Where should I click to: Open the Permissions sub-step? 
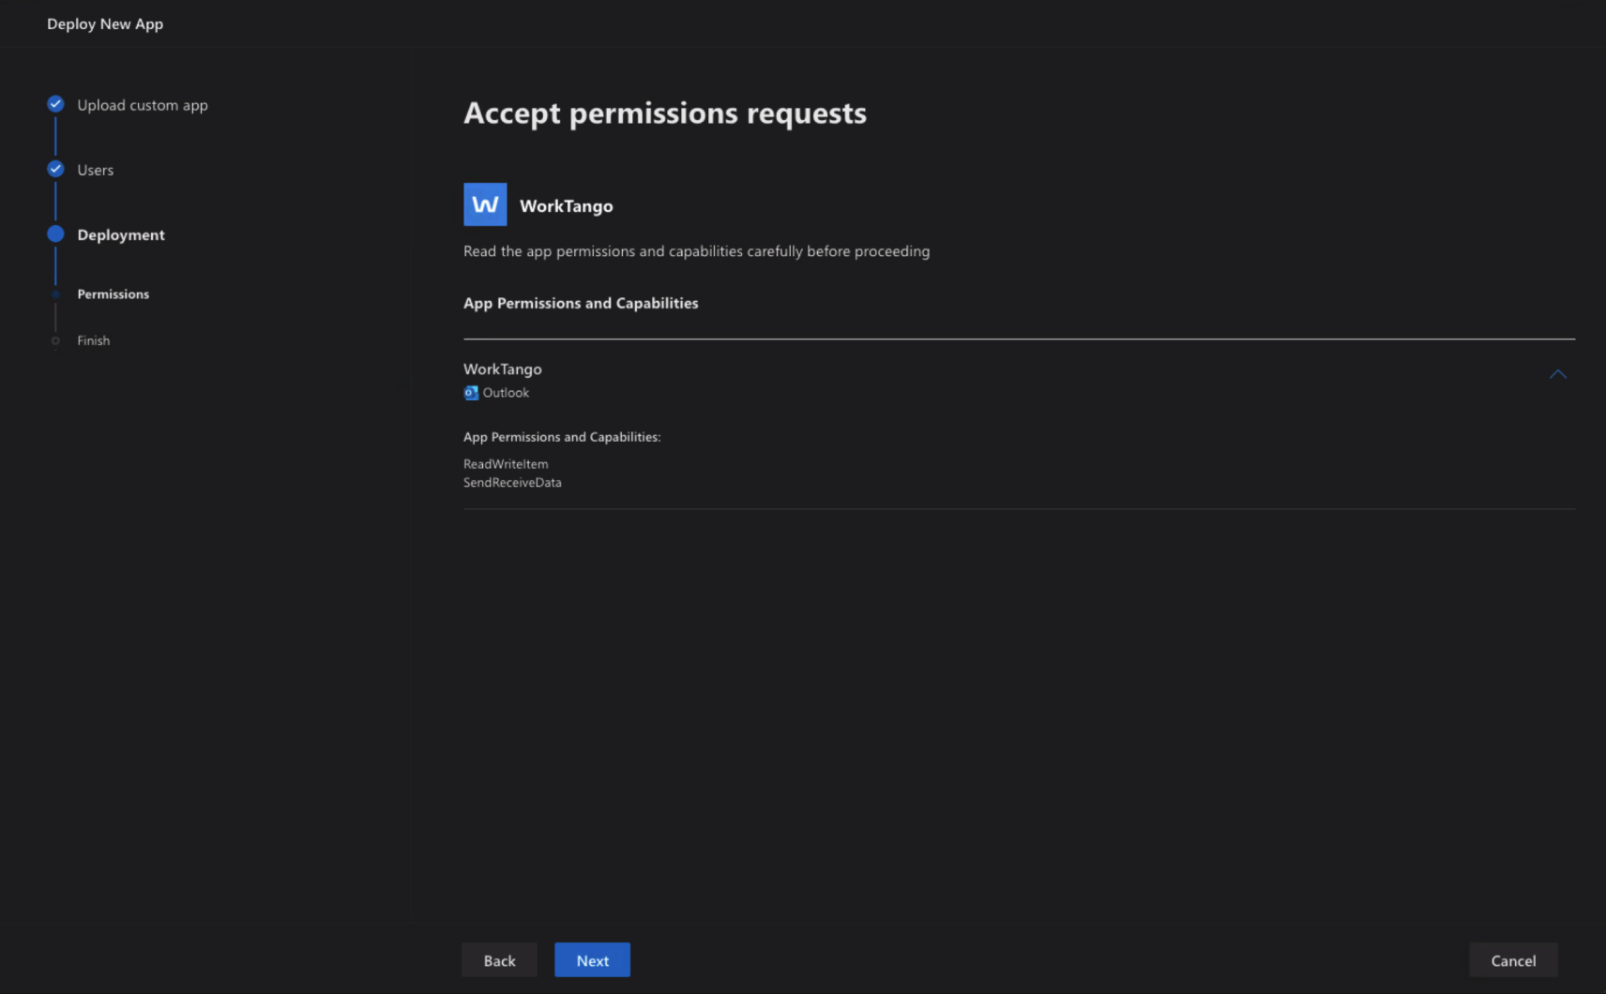pos(113,294)
